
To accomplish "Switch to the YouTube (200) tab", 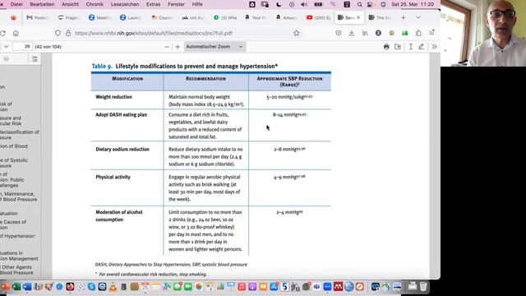I will [x=318, y=17].
